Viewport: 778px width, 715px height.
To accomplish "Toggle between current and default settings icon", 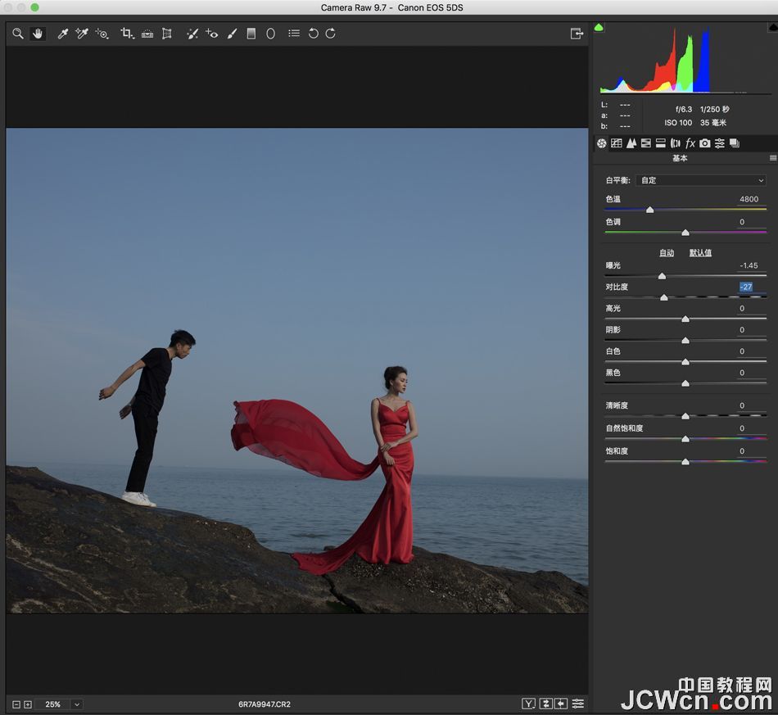I will click(x=578, y=704).
